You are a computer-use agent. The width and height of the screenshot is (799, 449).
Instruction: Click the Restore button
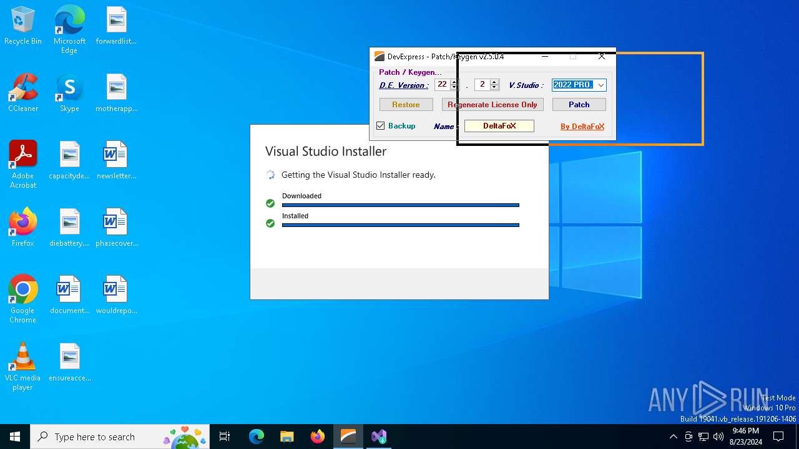(x=406, y=105)
